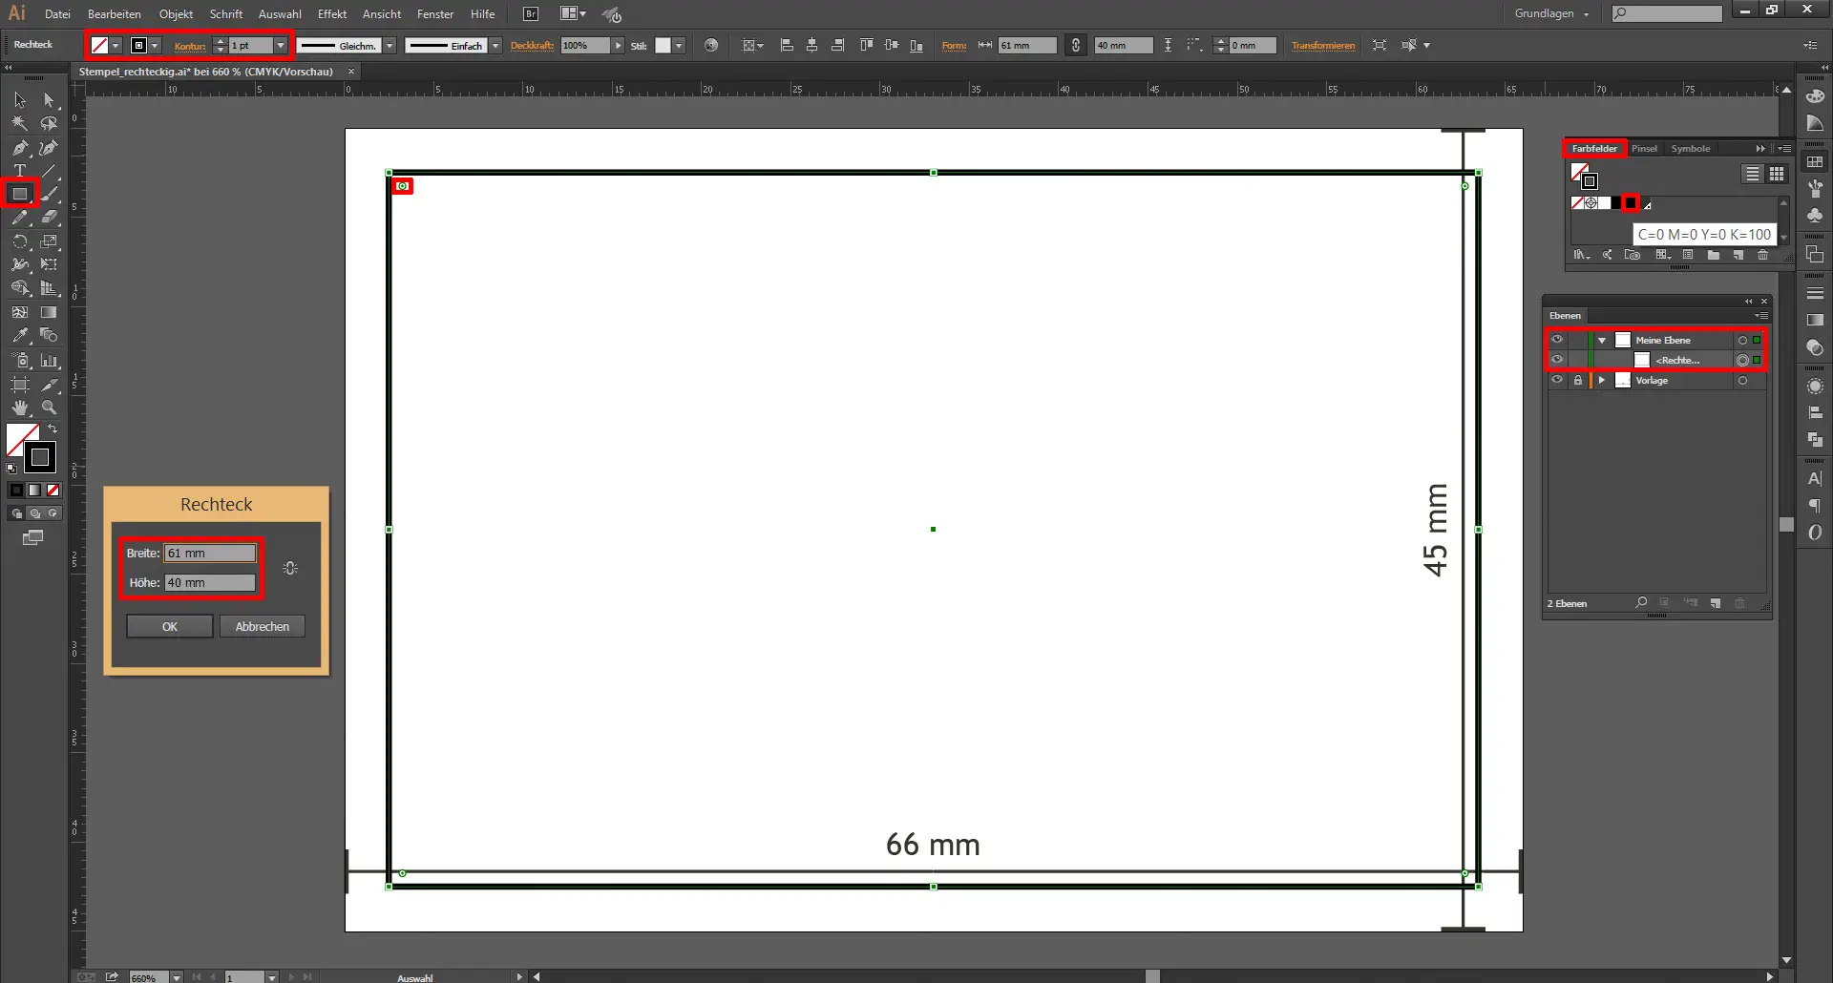Activate the Zoom tool
Screen dimensions: 1833x983
pos(49,408)
